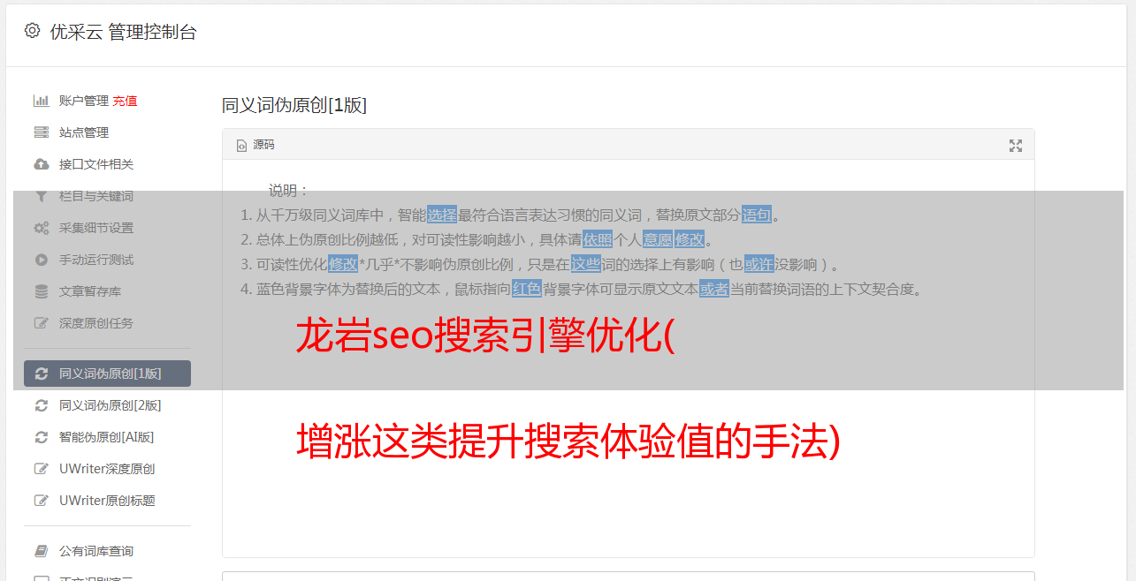Go to UWriter原创标题 page
The width and height of the screenshot is (1136, 581).
107,501
